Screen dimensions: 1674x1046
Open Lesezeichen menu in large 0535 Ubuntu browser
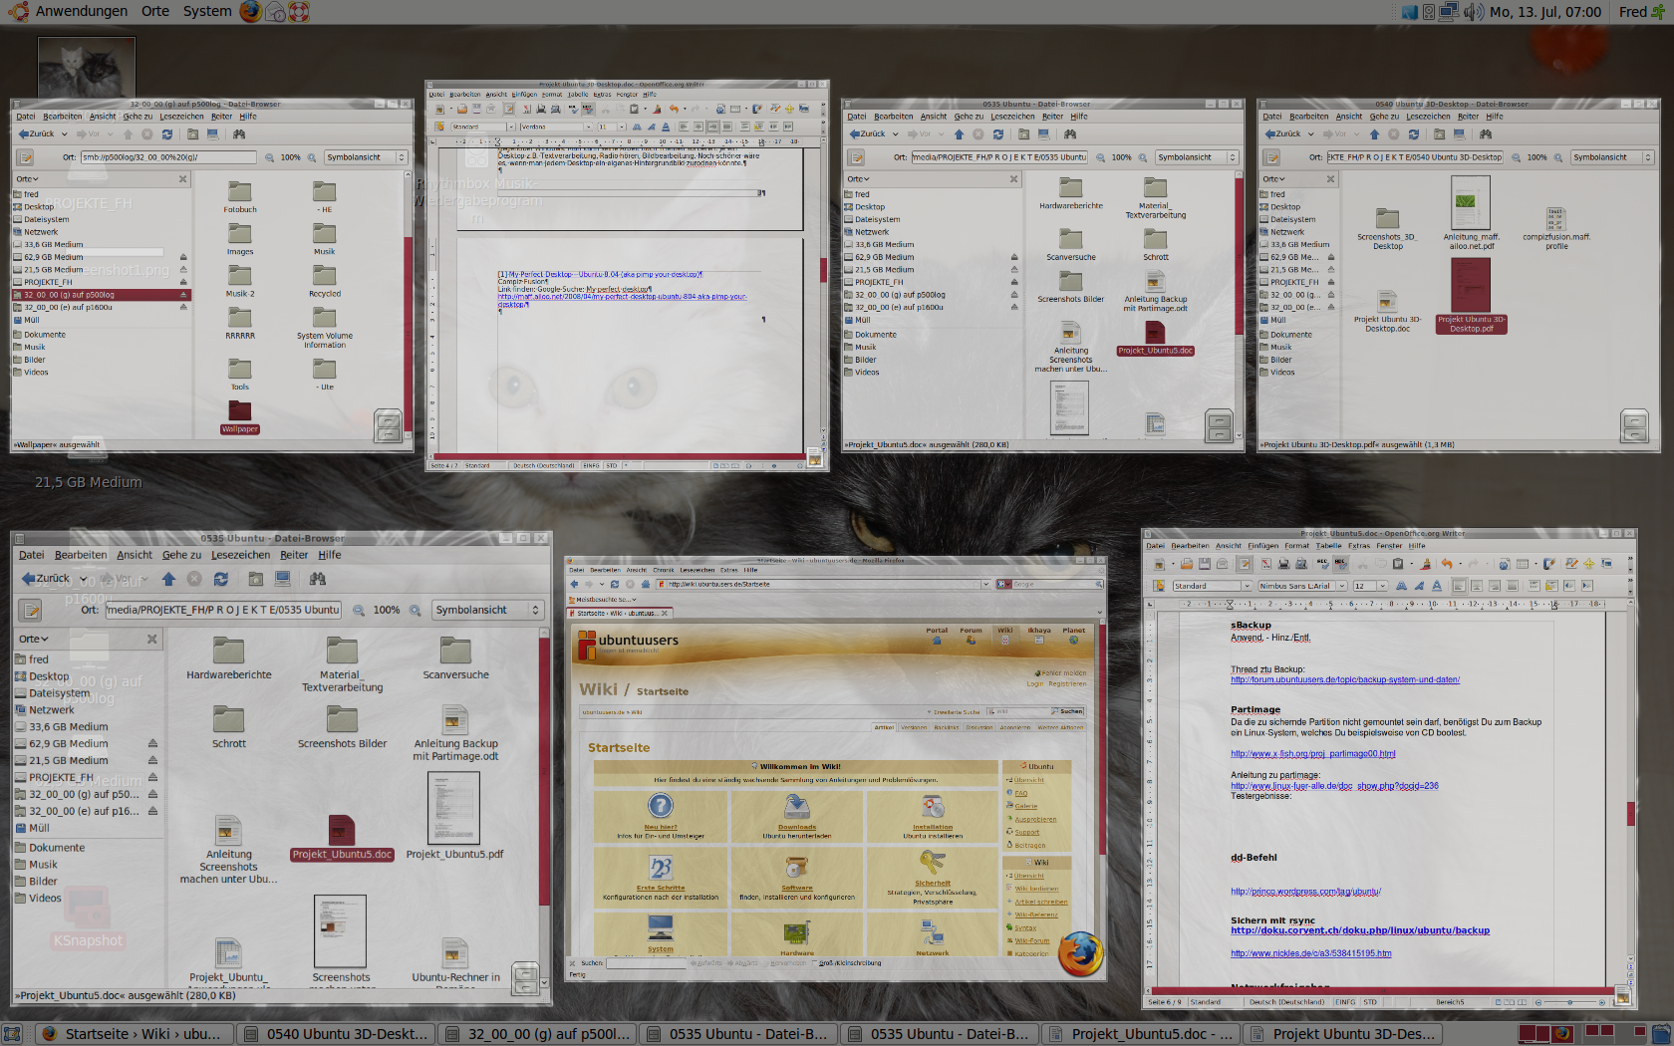click(240, 555)
